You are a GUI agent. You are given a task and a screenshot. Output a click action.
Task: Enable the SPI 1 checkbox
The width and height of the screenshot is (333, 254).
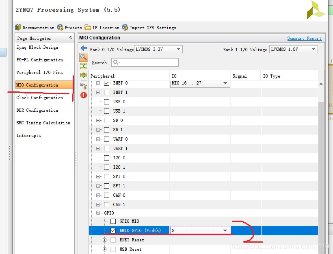pyautogui.click(x=107, y=186)
